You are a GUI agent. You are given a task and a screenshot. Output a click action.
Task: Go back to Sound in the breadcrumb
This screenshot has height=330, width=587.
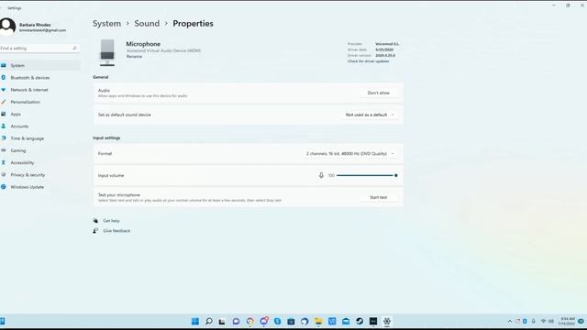147,23
